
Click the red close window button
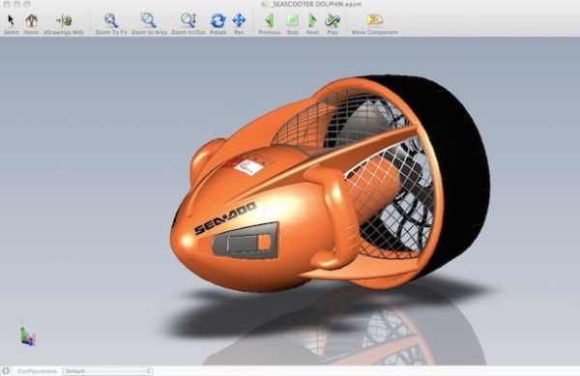pyautogui.click(x=7, y=4)
